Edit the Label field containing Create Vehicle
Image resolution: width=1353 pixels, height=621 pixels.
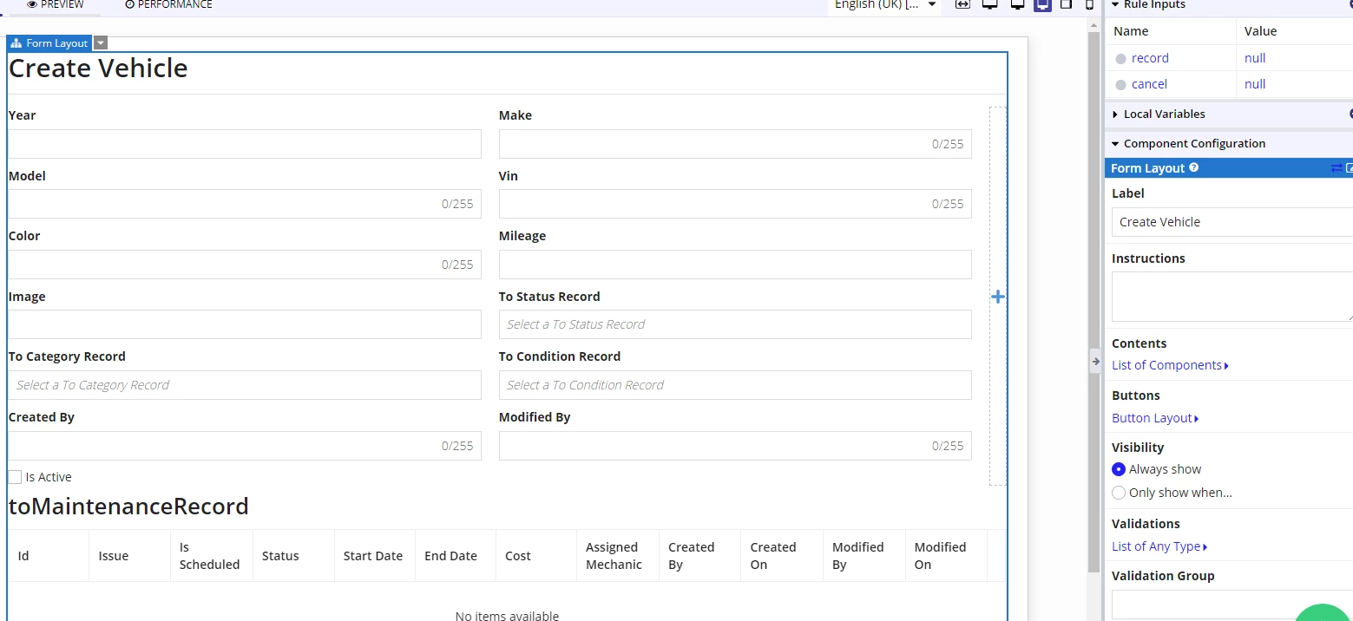tap(1232, 222)
